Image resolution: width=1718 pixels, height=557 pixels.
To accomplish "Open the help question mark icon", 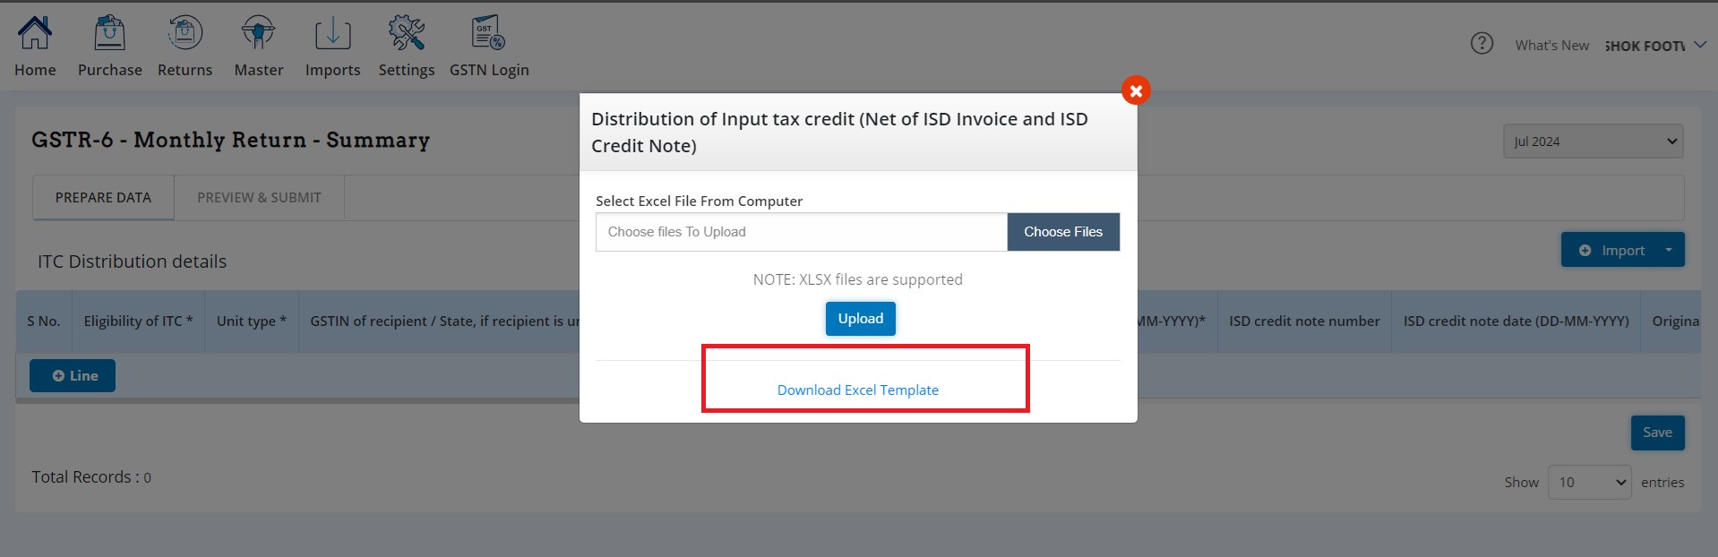I will tap(1482, 43).
